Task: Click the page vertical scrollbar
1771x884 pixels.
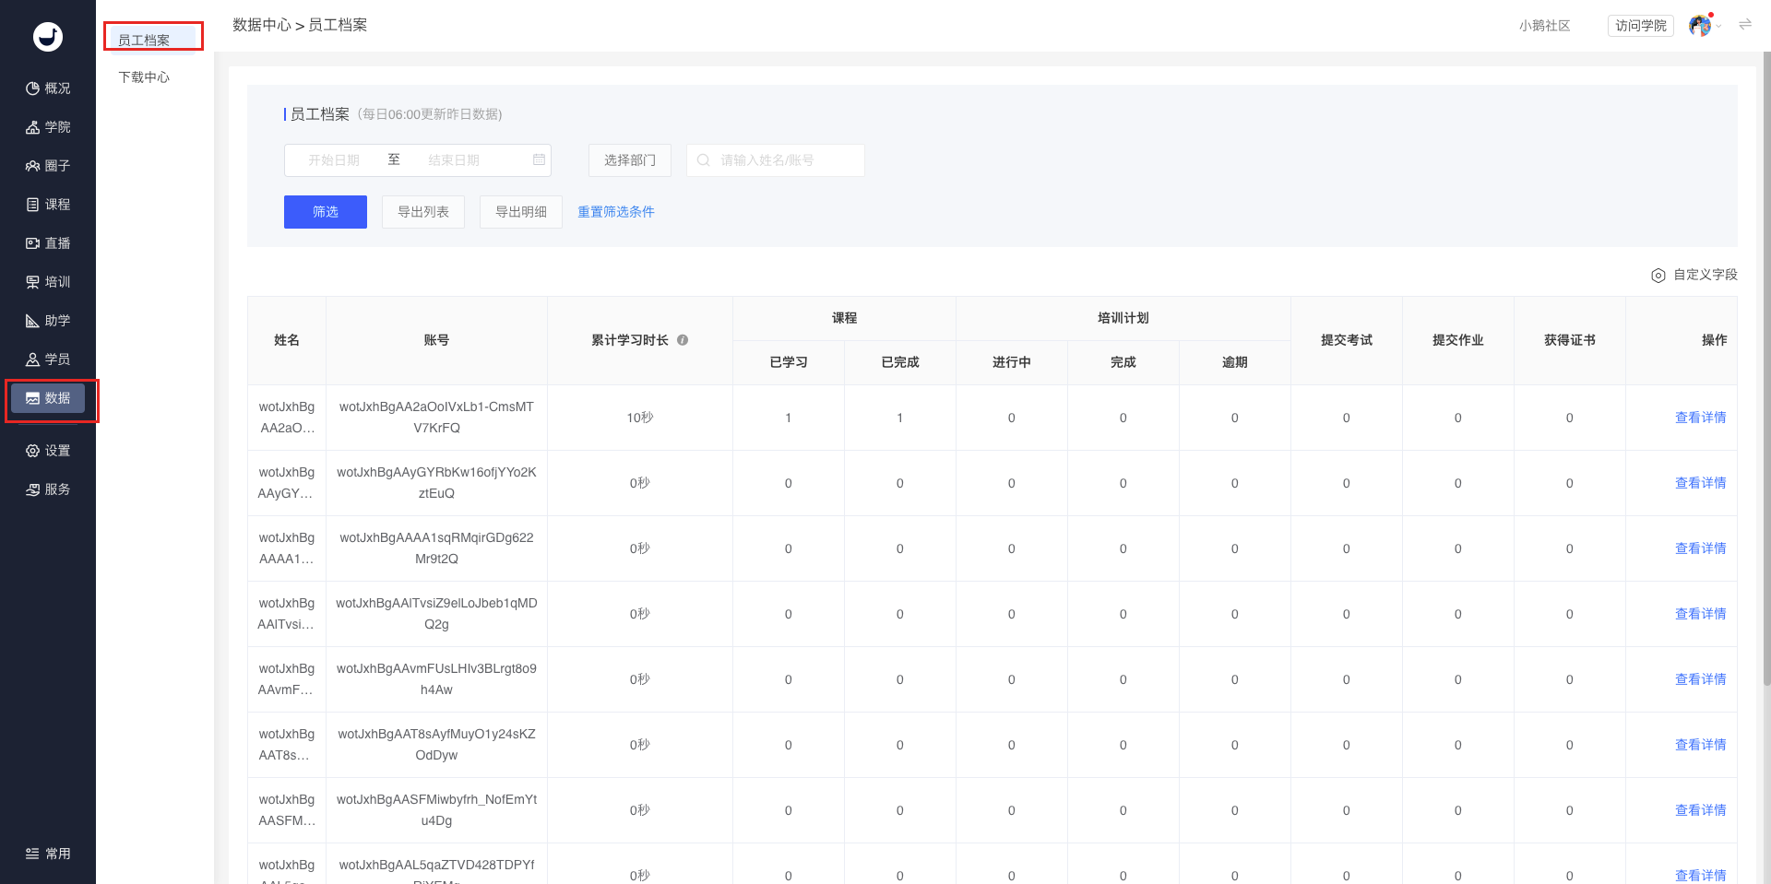Action: 1766,369
